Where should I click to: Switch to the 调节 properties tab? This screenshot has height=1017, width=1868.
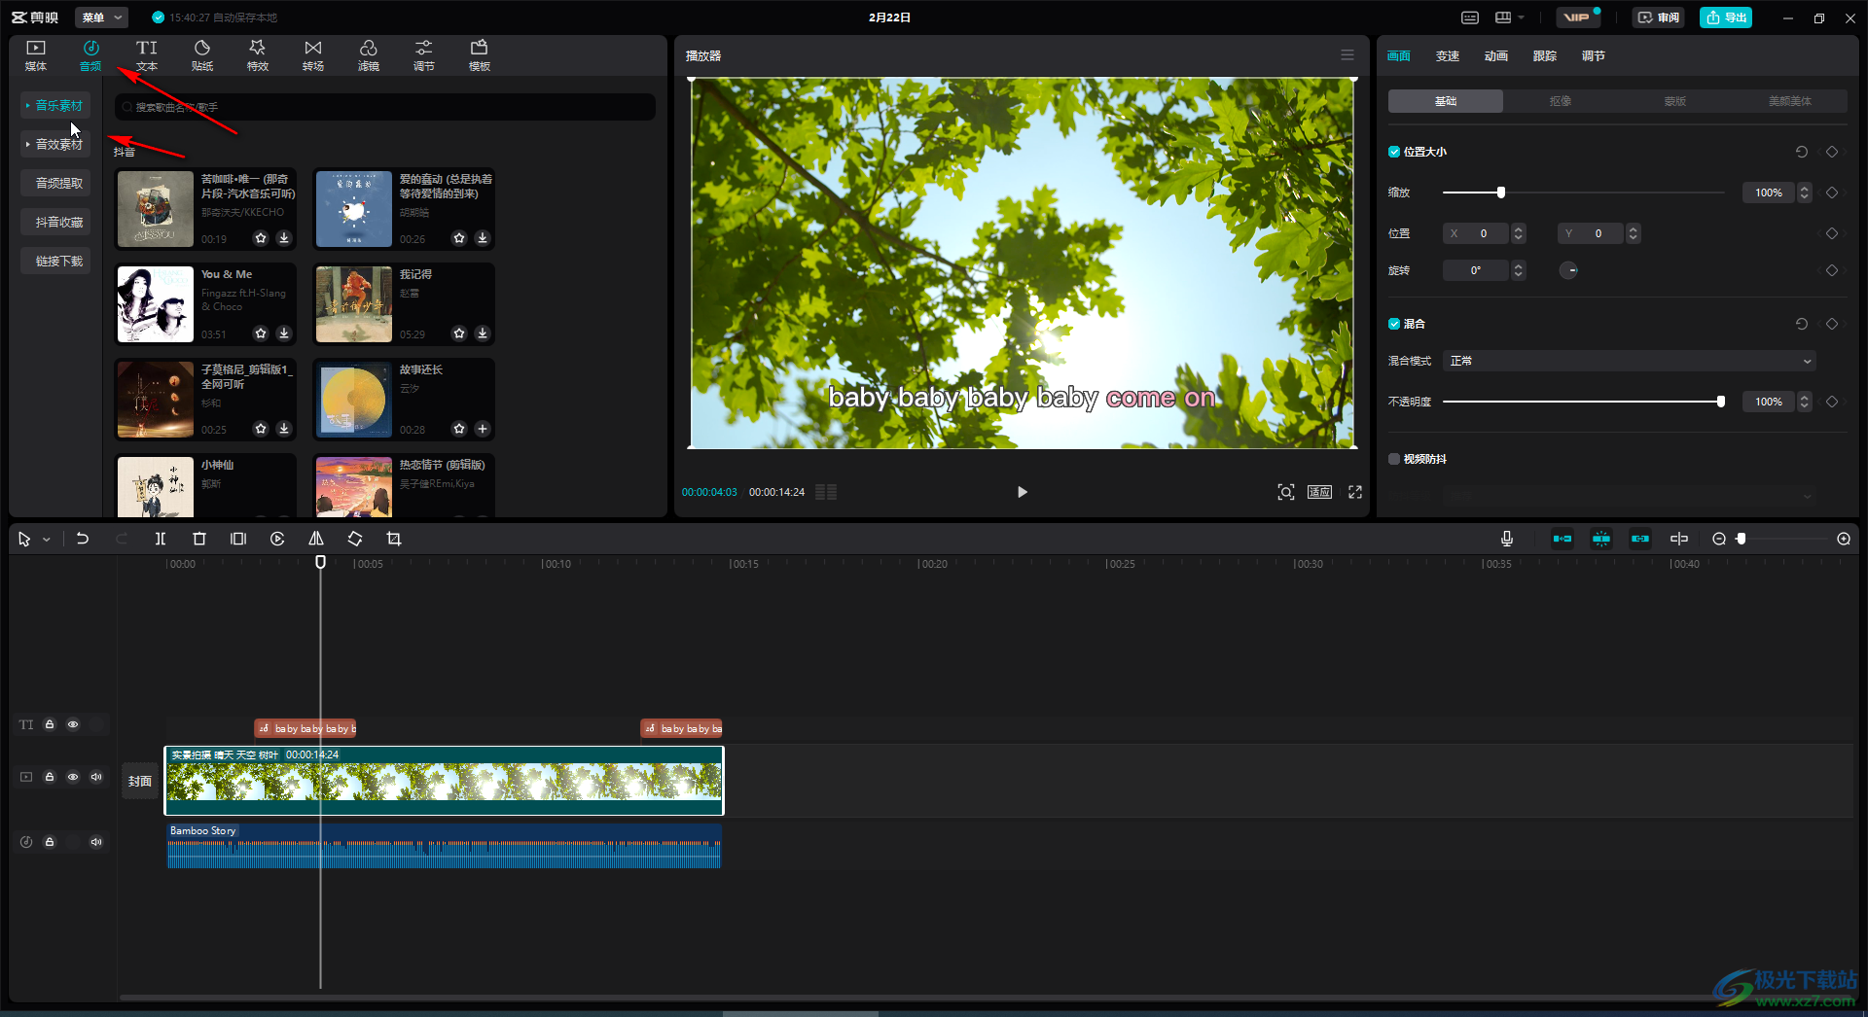click(x=1594, y=56)
